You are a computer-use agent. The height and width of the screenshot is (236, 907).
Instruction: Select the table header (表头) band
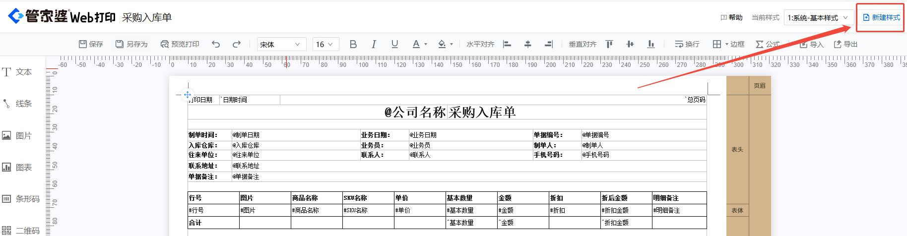pos(737,149)
